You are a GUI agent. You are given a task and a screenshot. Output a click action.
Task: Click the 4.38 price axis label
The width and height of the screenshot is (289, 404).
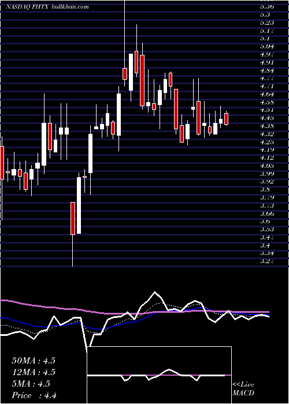point(267,126)
